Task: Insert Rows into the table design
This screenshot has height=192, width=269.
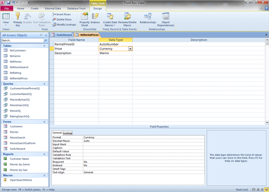Action: (x=62, y=14)
